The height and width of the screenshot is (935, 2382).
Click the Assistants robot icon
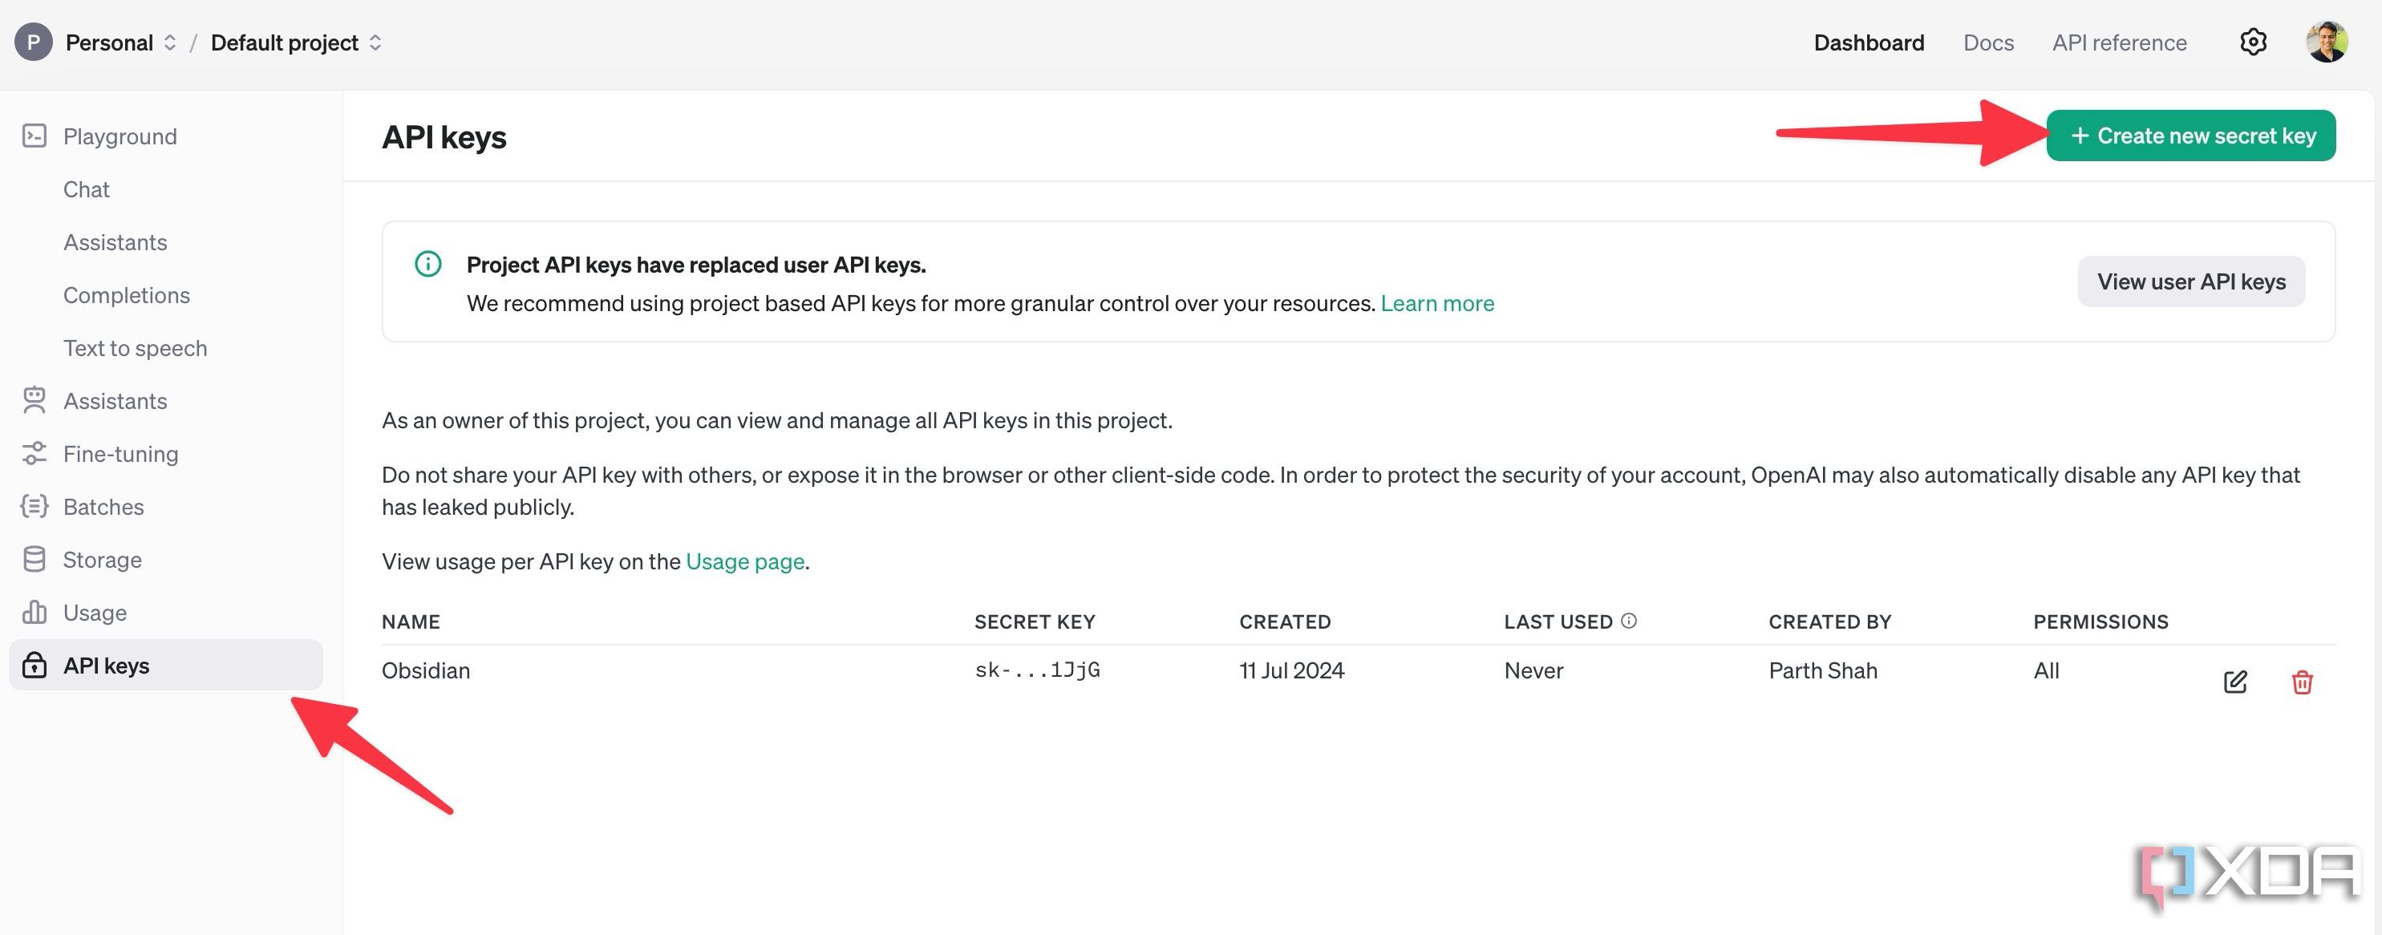34,400
